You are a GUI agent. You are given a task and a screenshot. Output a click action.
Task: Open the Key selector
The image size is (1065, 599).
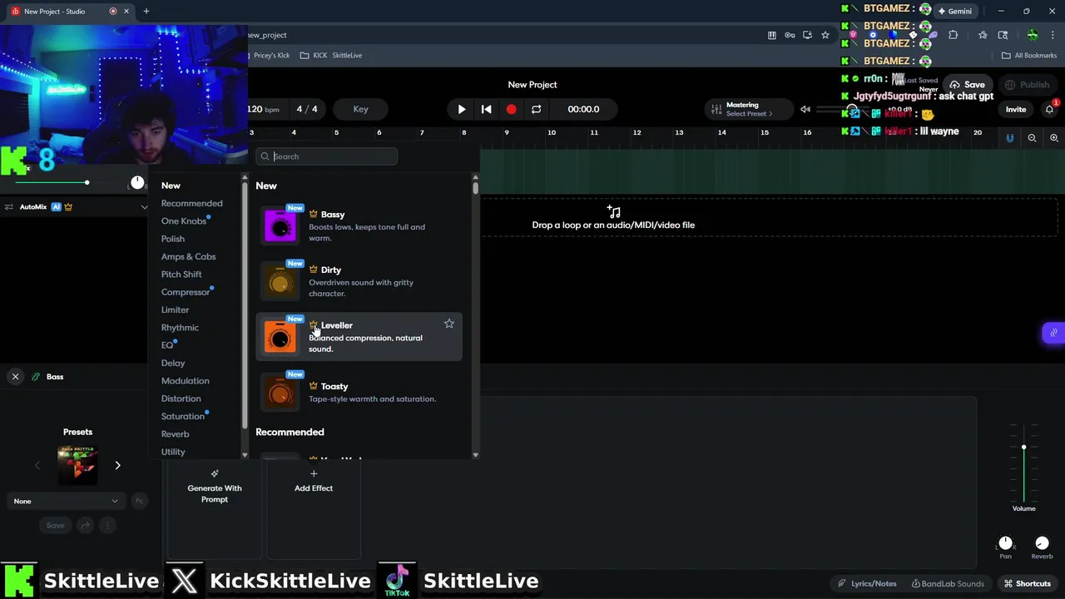pyautogui.click(x=360, y=109)
